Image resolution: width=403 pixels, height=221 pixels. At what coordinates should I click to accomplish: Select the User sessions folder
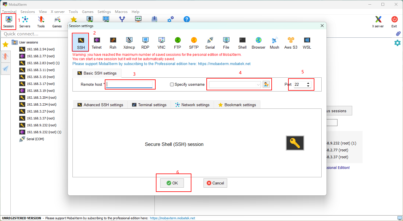[x=25, y=42]
